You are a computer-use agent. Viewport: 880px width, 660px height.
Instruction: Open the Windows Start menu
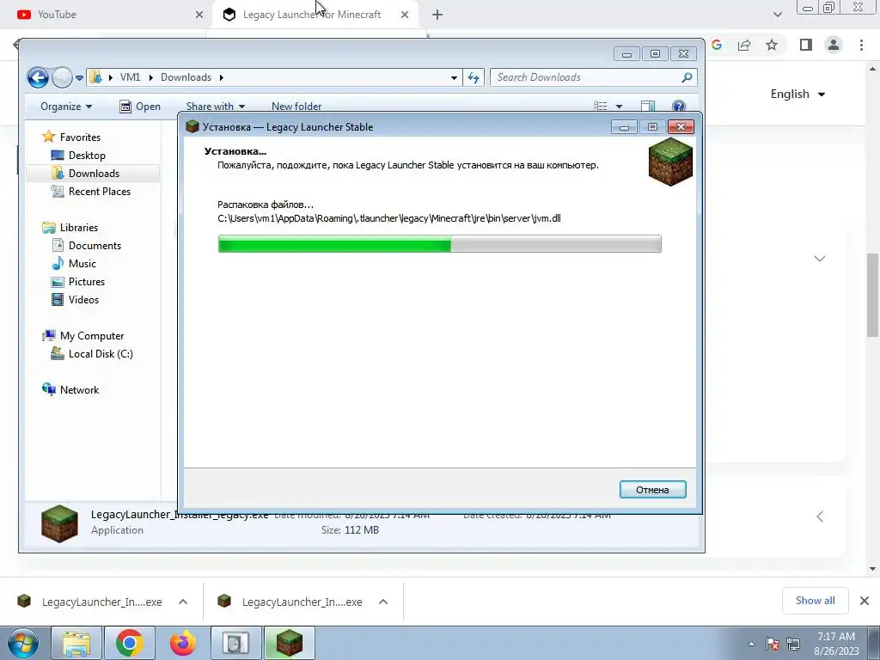click(21, 643)
